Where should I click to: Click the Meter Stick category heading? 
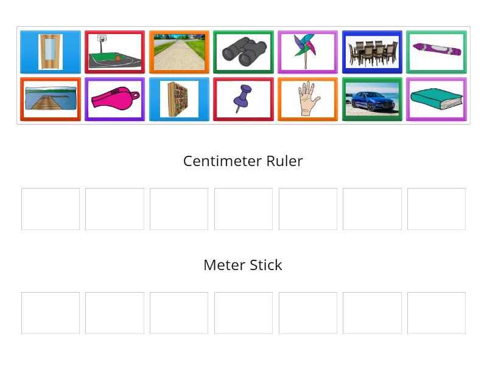243,265
